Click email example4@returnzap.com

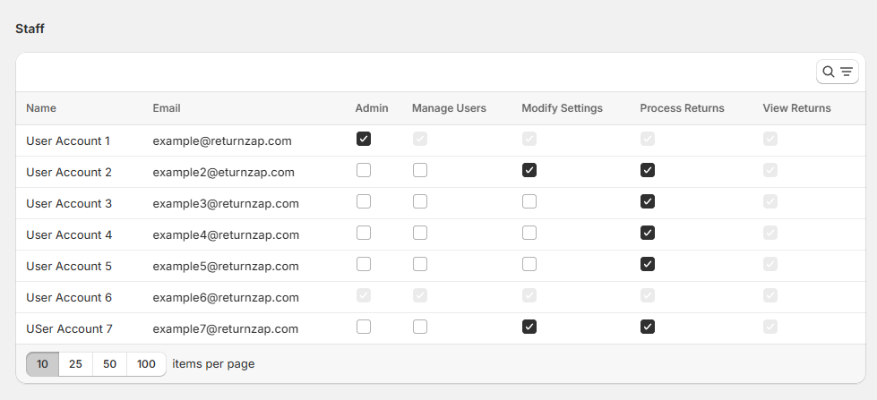[x=225, y=234]
